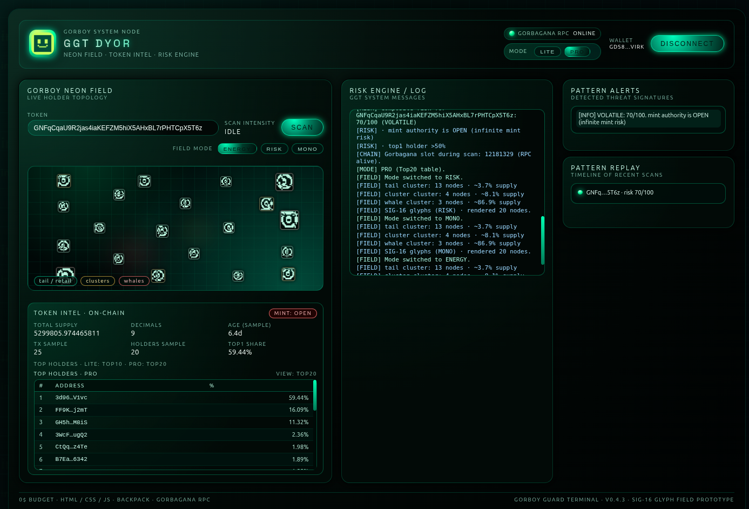
Task: Click the Gorboy smiley face logo
Action: pos(43,43)
